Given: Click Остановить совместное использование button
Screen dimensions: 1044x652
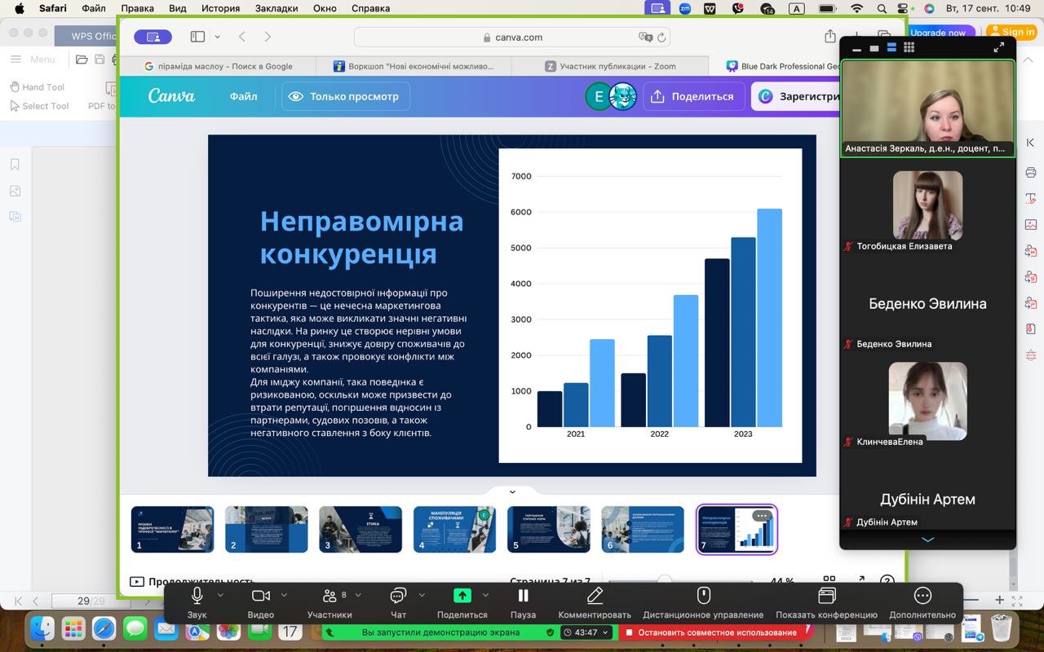Looking at the screenshot, I should pyautogui.click(x=709, y=632).
